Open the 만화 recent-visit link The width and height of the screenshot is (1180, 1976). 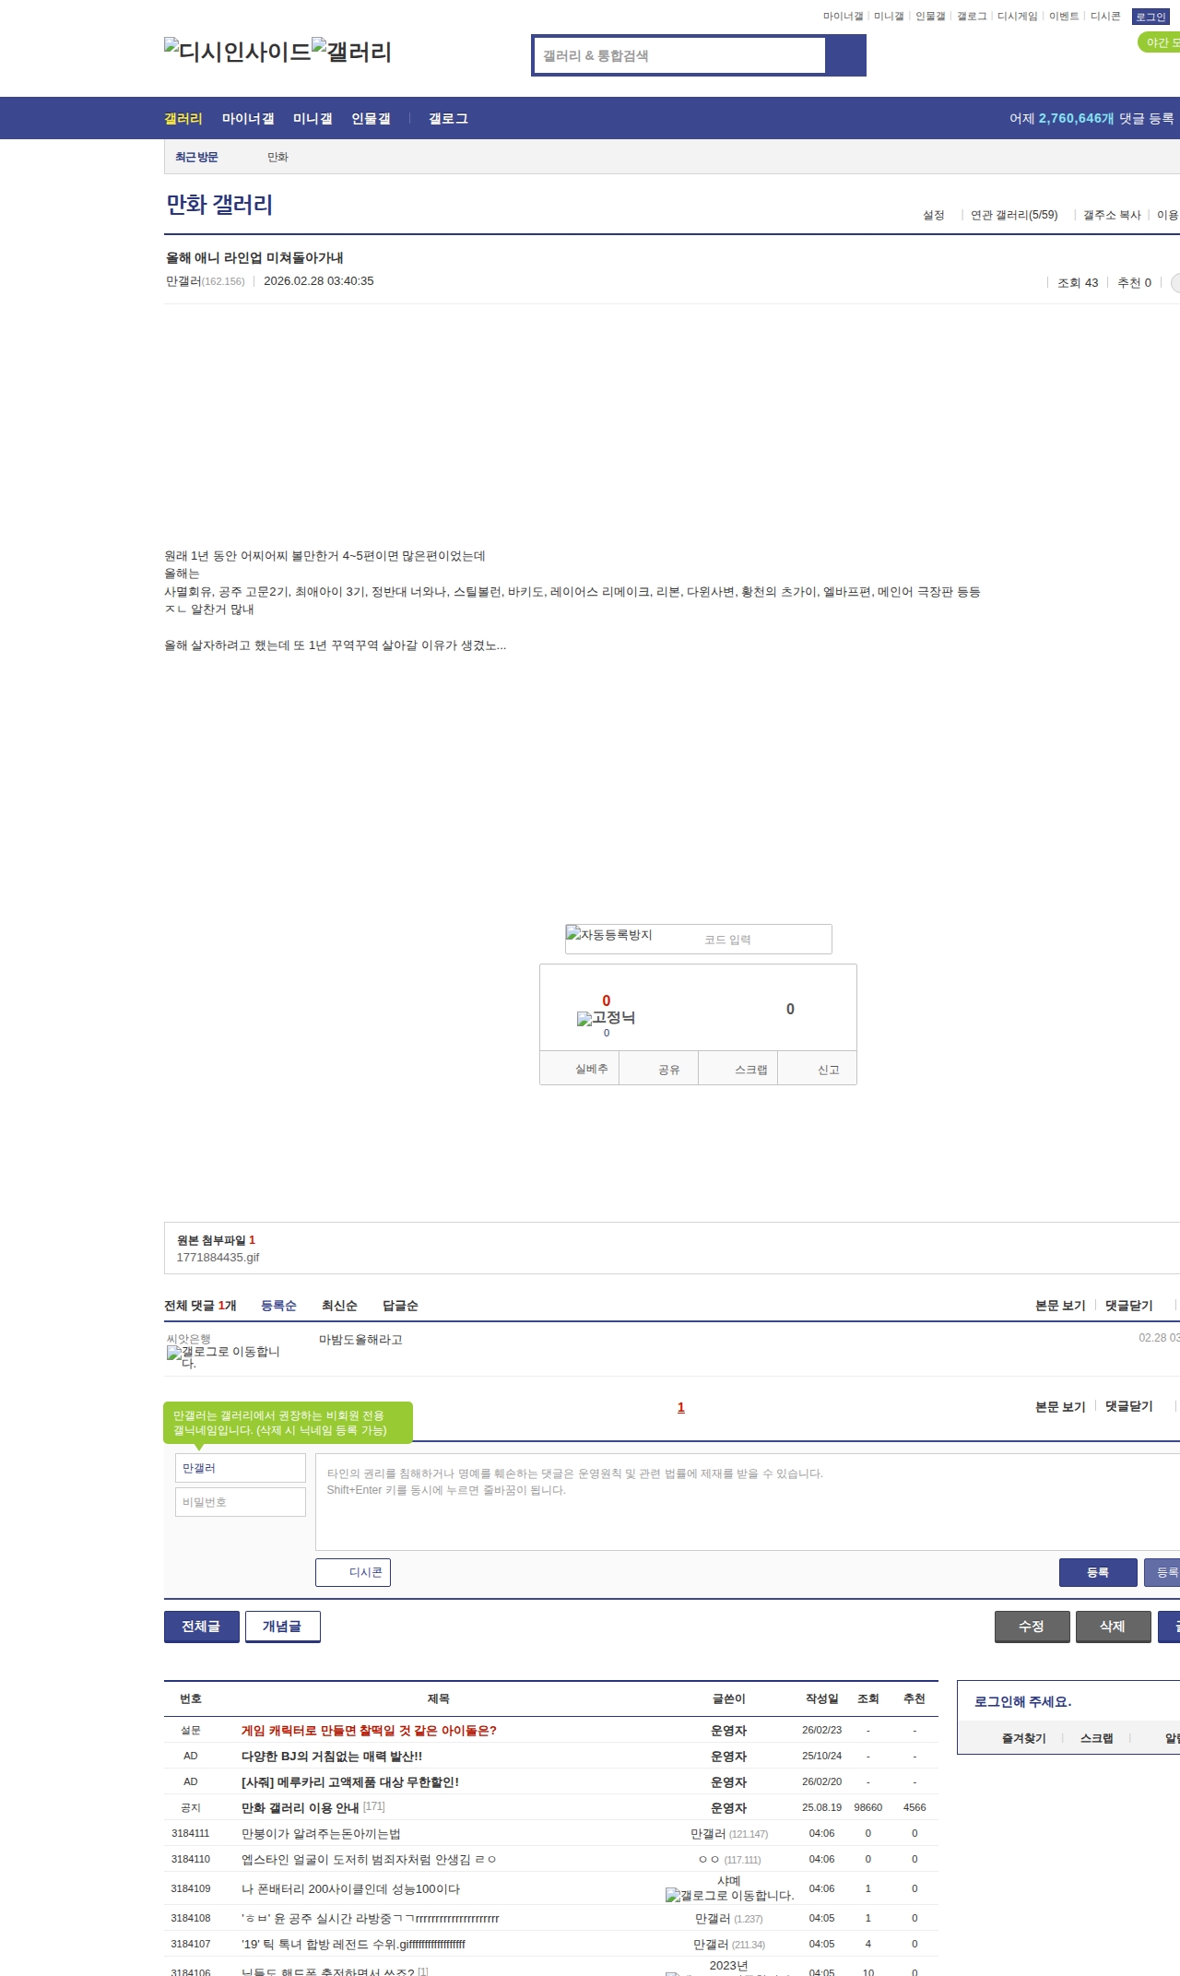tap(277, 157)
